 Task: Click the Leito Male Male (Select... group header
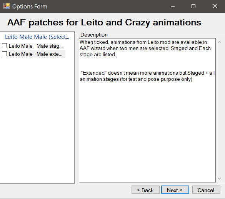coord(37,37)
